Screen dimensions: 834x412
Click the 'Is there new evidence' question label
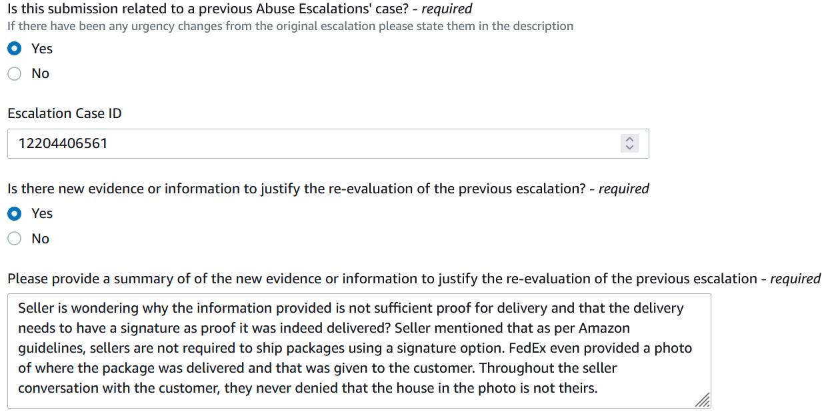pyautogui.click(x=328, y=189)
